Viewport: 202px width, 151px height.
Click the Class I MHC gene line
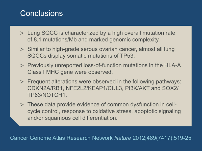[70, 72]
